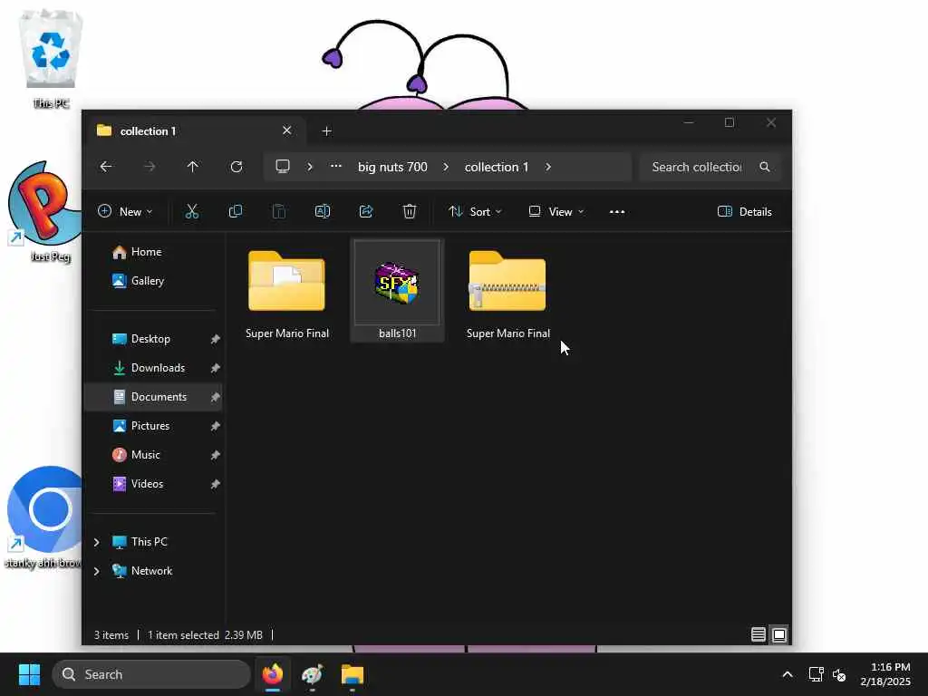Open the See more ellipsis menu
The image size is (928, 696).
616,212
